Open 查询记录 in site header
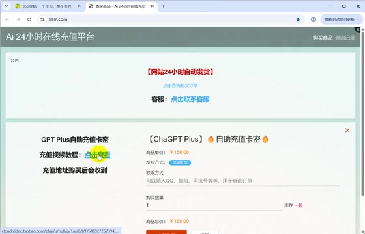This screenshot has height=234, width=365. pos(345,38)
